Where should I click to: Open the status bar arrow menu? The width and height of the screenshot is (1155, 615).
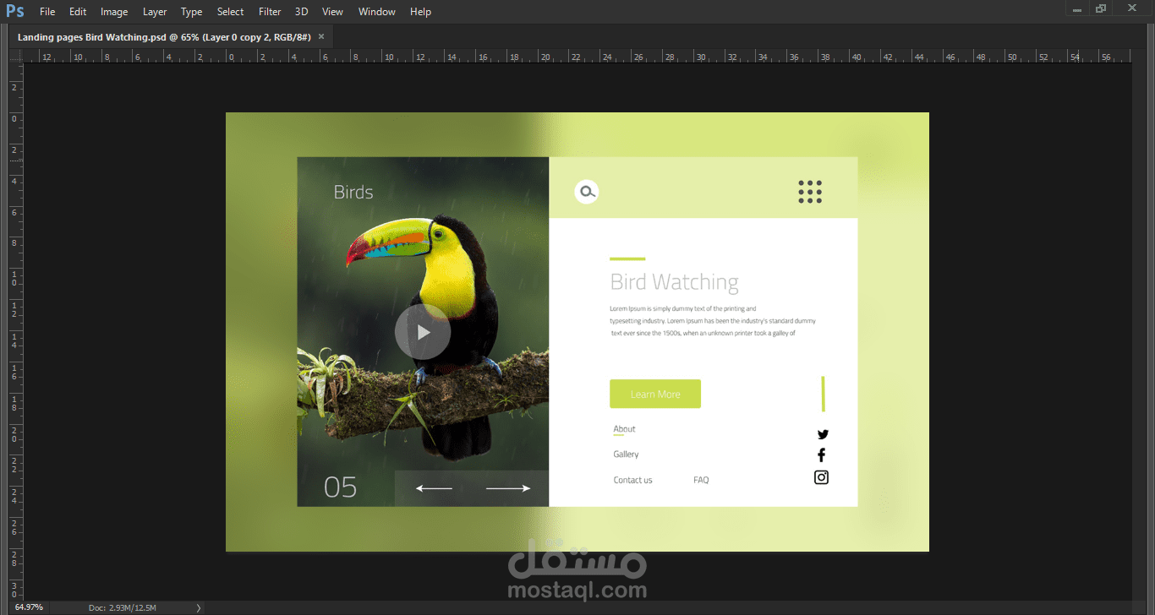click(199, 607)
